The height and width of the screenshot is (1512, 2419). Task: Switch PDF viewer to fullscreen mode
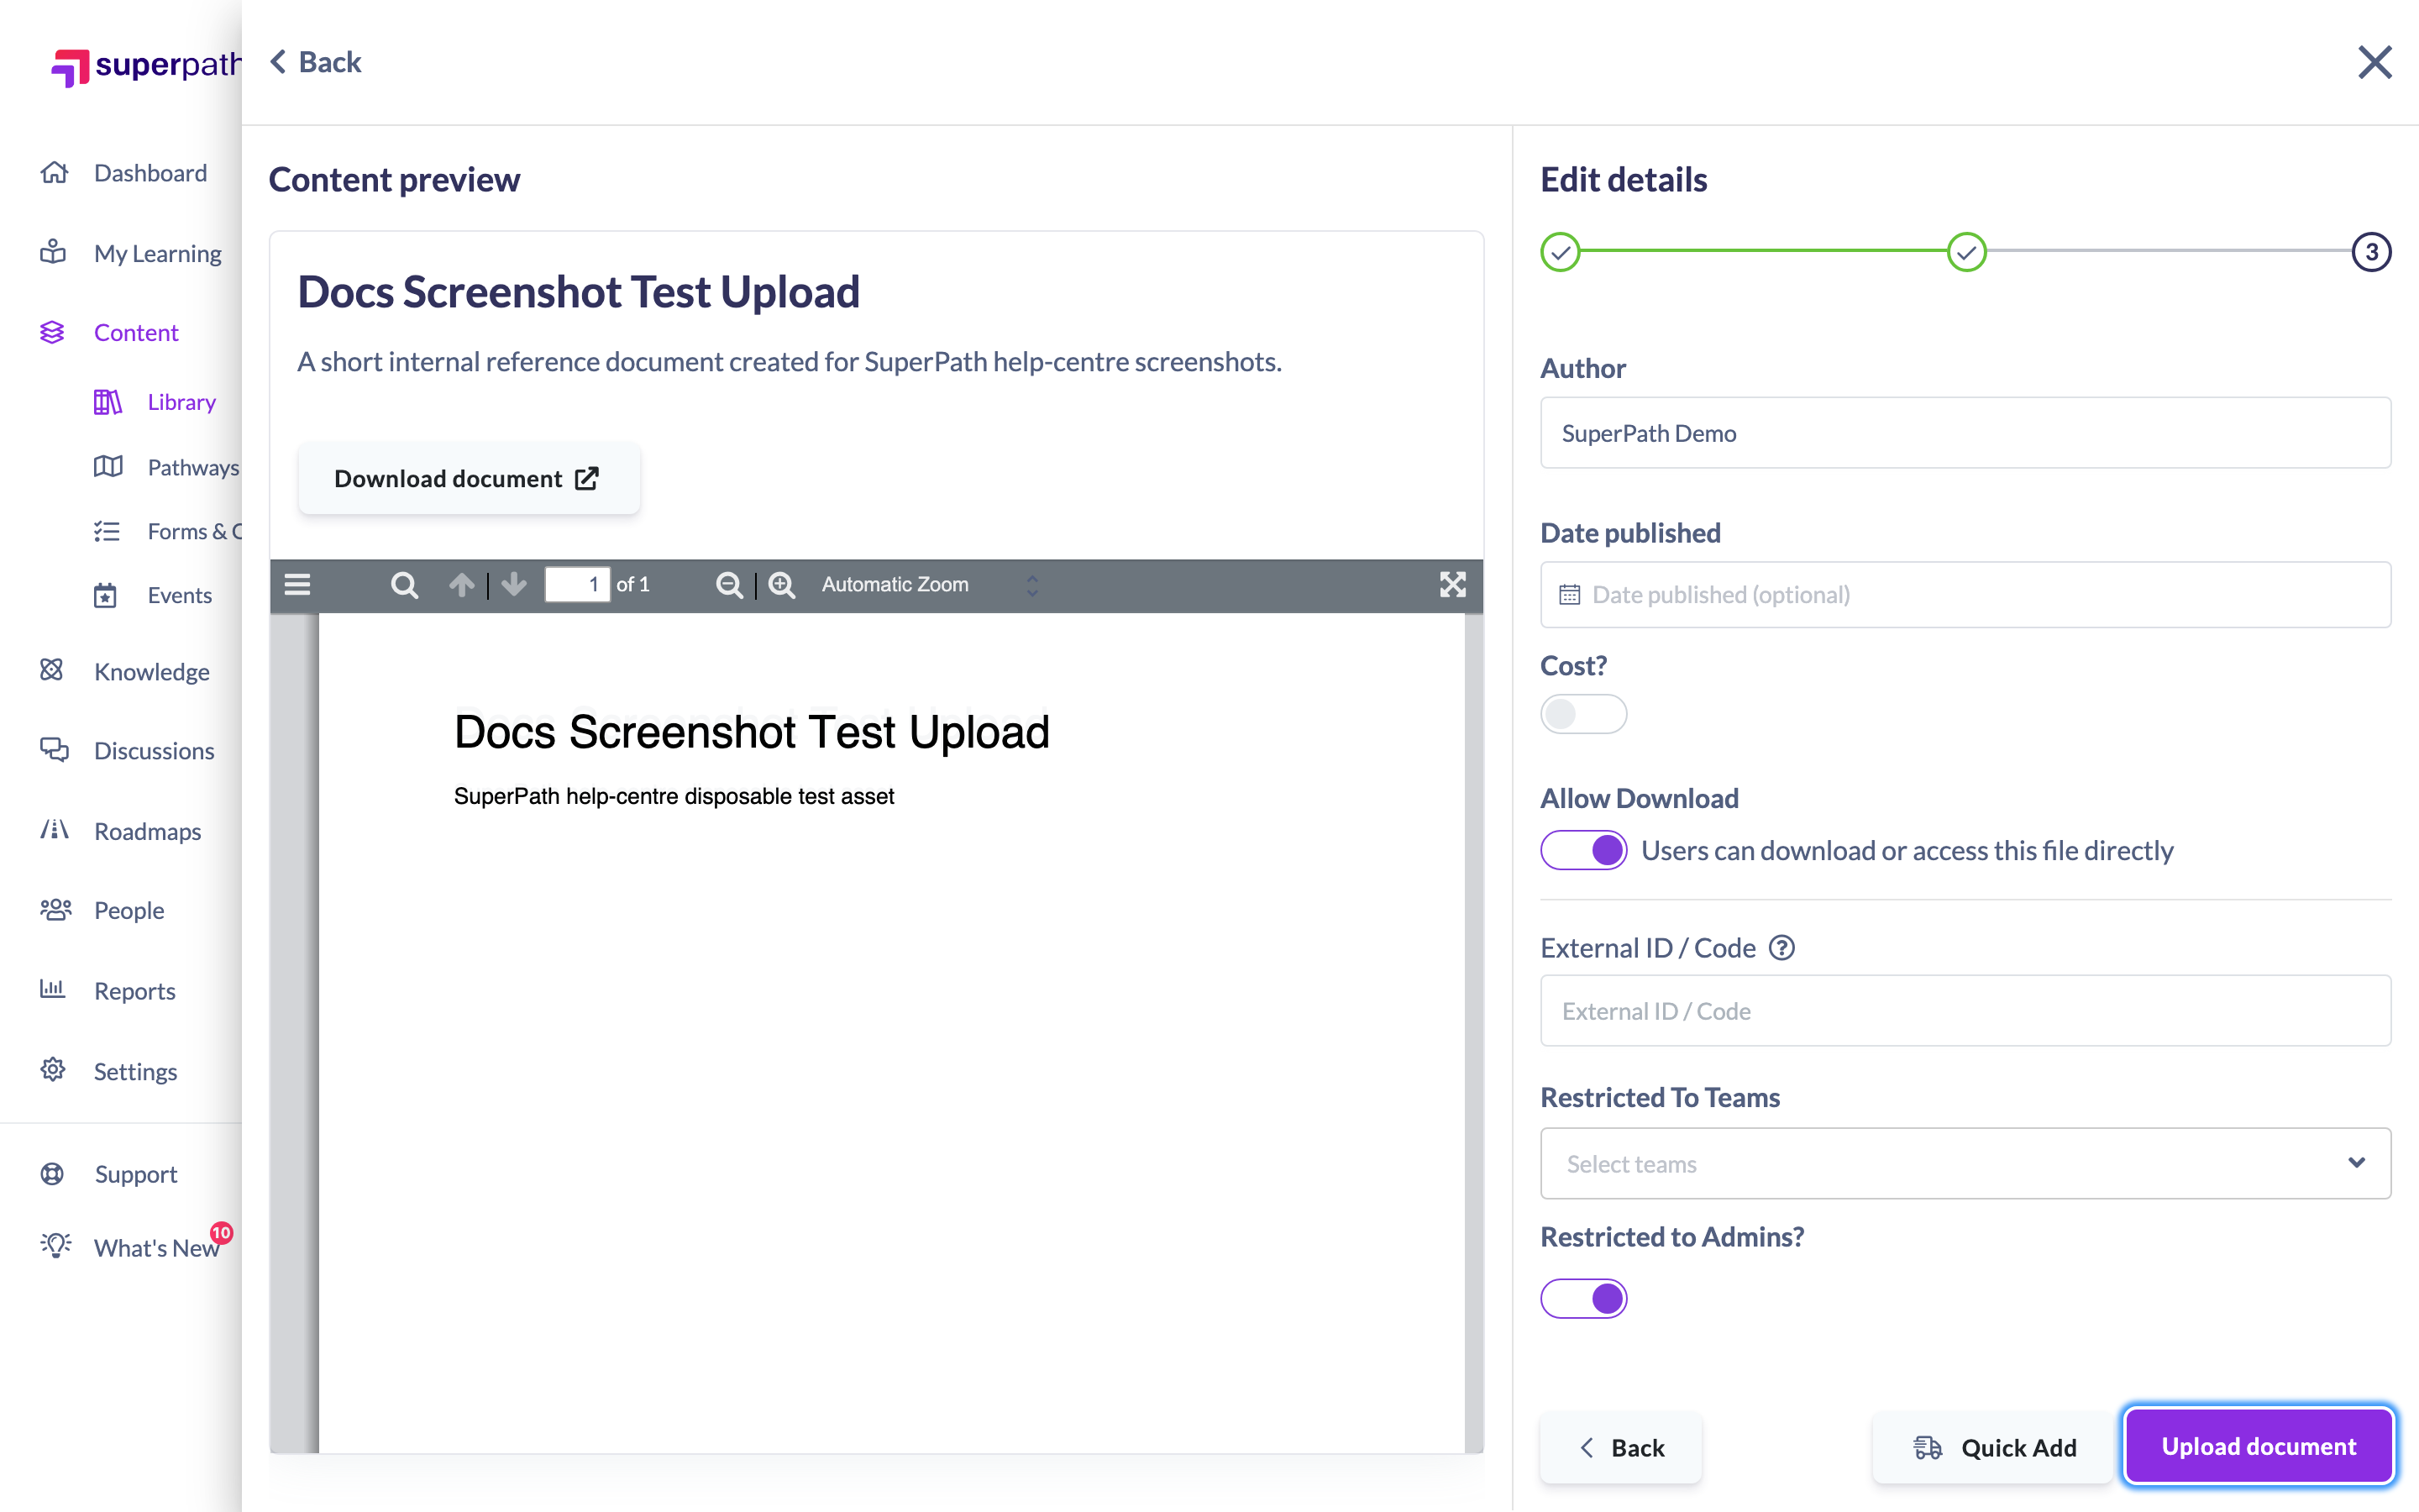point(1452,585)
